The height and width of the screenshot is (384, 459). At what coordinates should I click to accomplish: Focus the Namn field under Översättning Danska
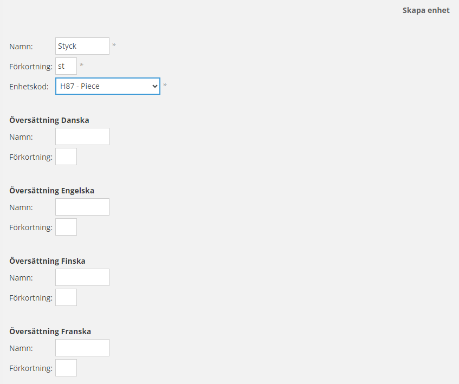click(x=82, y=136)
